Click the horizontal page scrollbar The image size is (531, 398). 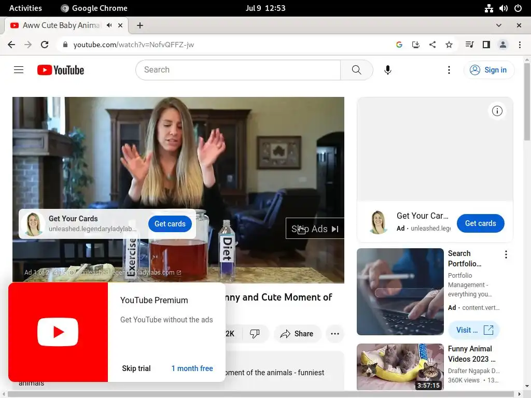point(261,394)
